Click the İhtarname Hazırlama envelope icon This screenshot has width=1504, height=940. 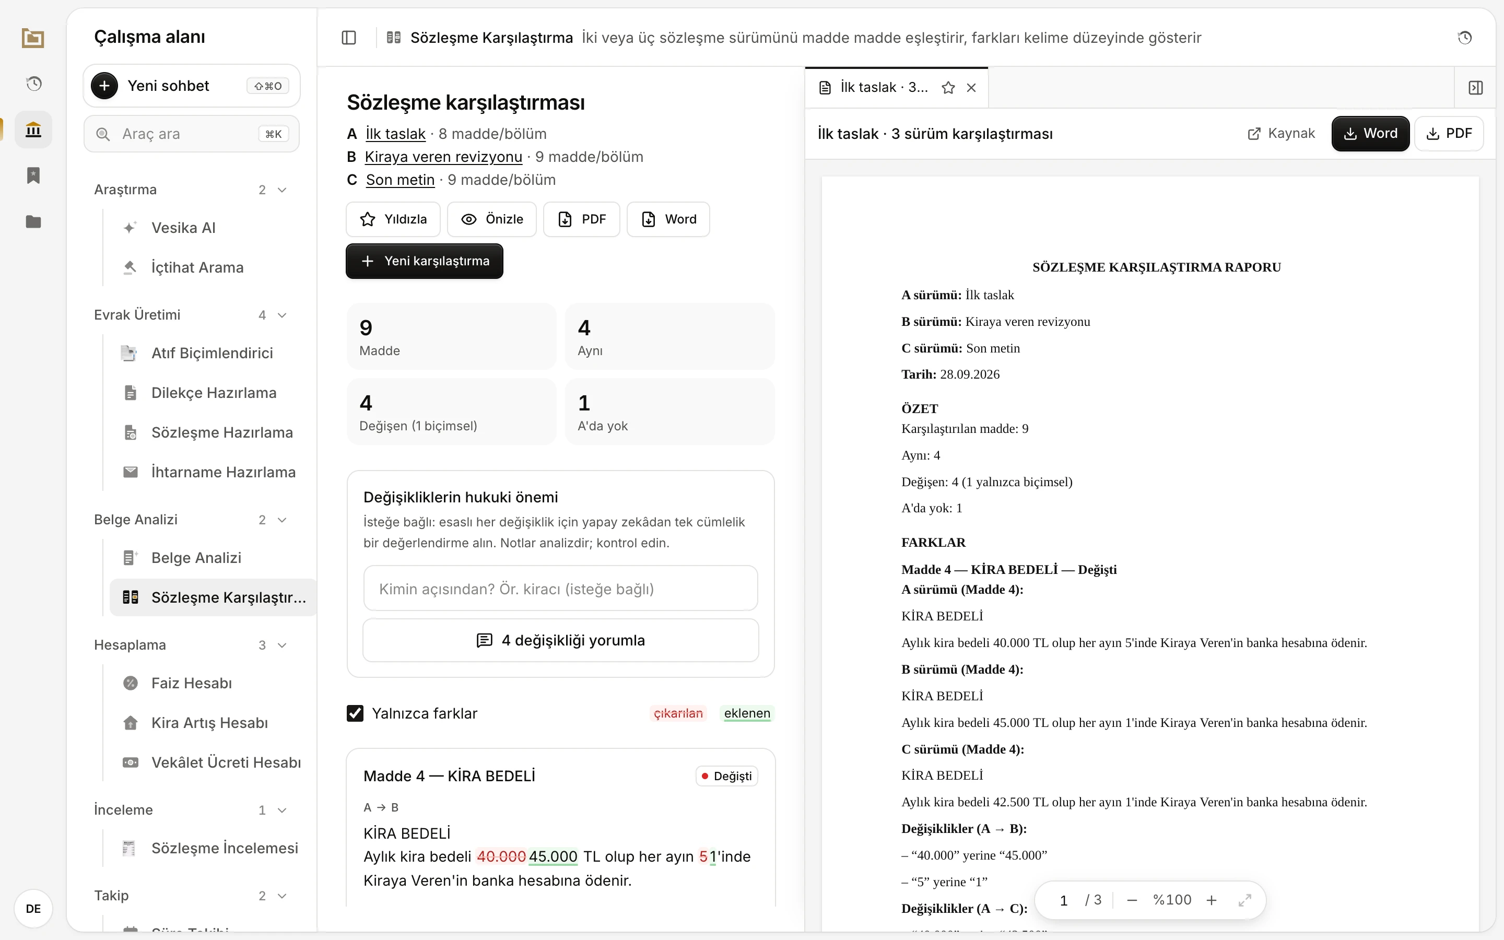click(131, 472)
